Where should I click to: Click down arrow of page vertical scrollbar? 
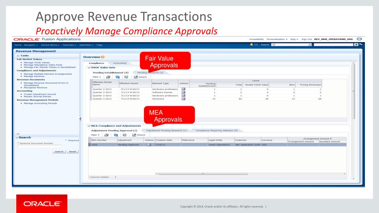click(x=353, y=179)
